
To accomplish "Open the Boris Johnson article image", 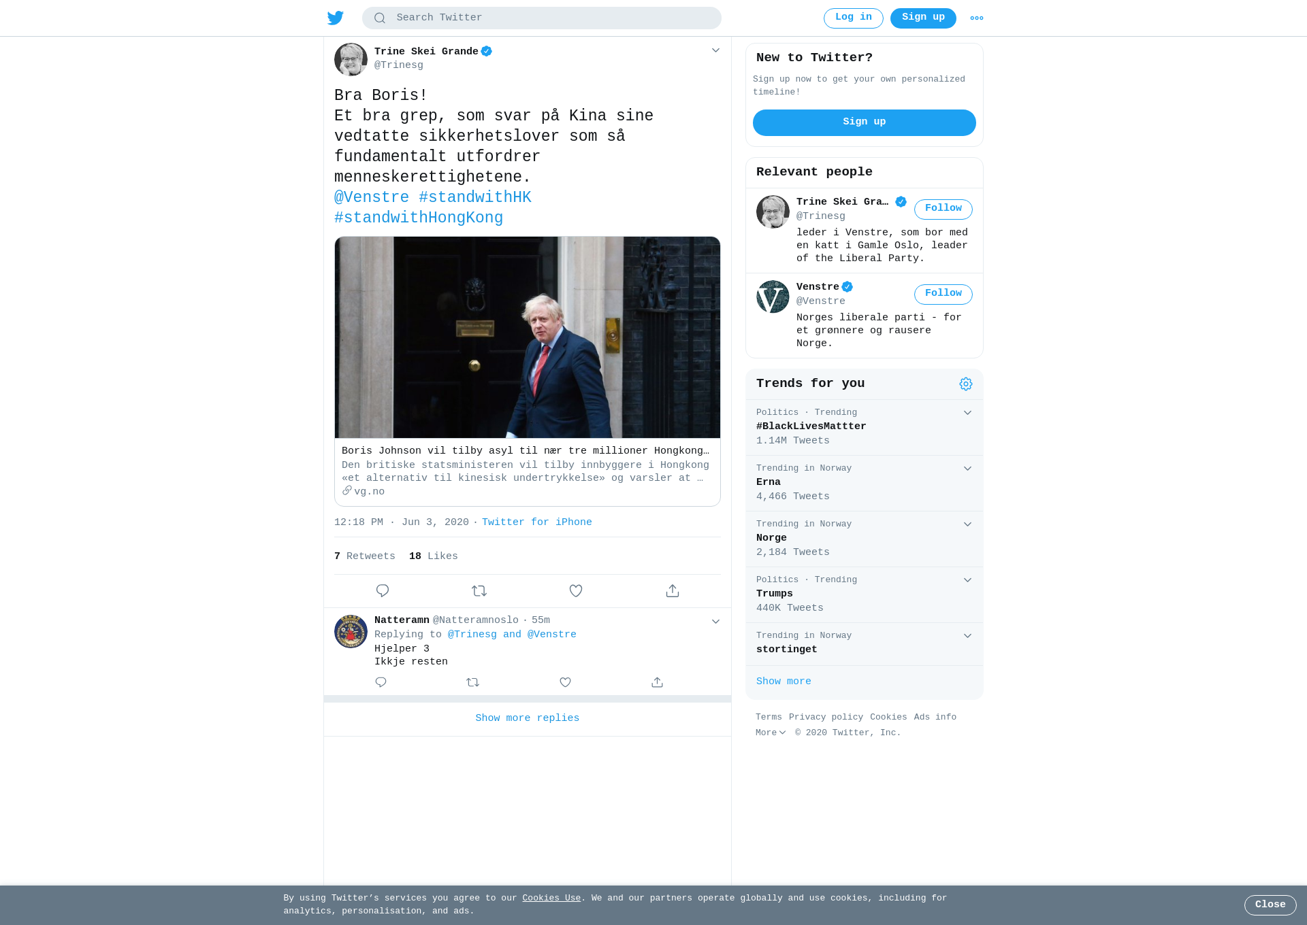I will point(528,337).
